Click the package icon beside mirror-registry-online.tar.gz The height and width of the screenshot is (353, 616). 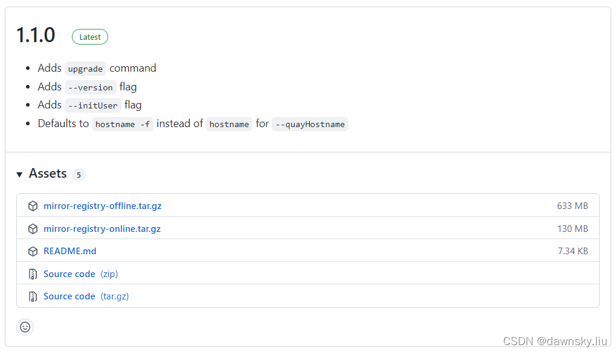(33, 228)
